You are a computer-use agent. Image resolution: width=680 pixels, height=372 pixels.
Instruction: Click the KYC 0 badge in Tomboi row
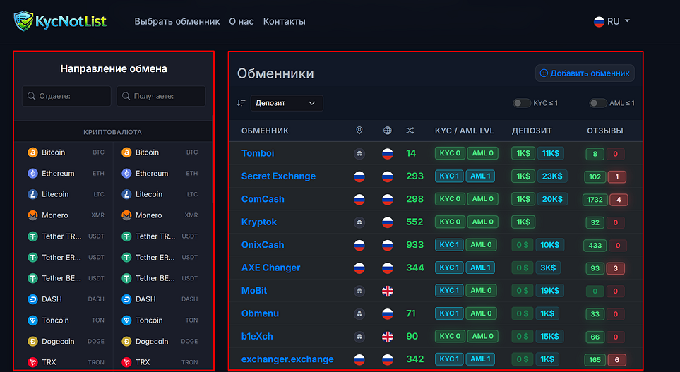(450, 153)
